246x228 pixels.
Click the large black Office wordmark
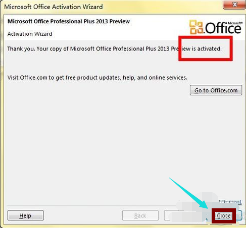[x=223, y=28]
